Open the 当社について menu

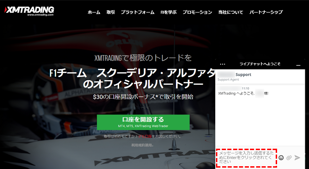231,12
